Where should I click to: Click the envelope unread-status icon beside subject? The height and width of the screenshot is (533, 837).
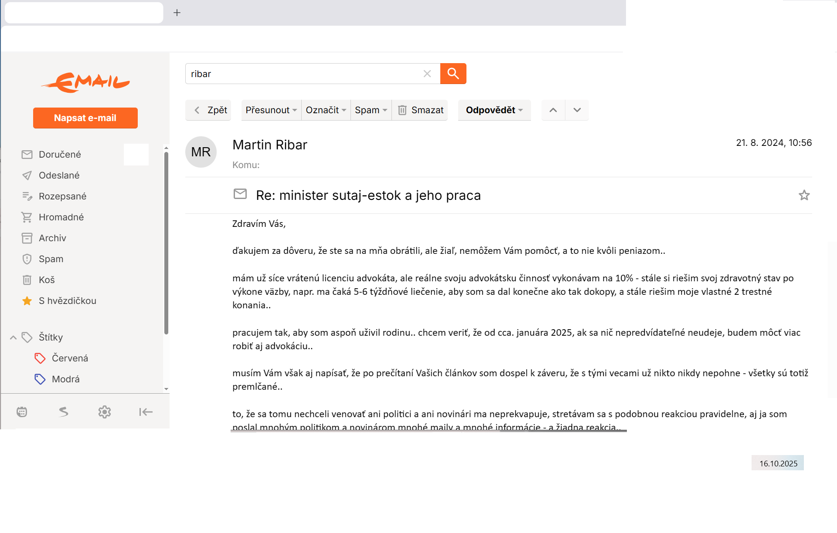(x=240, y=194)
